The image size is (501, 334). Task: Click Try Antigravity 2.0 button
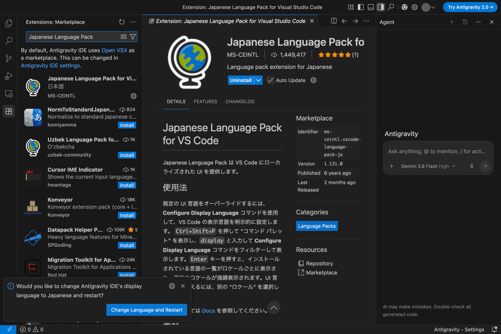pos(470,7)
